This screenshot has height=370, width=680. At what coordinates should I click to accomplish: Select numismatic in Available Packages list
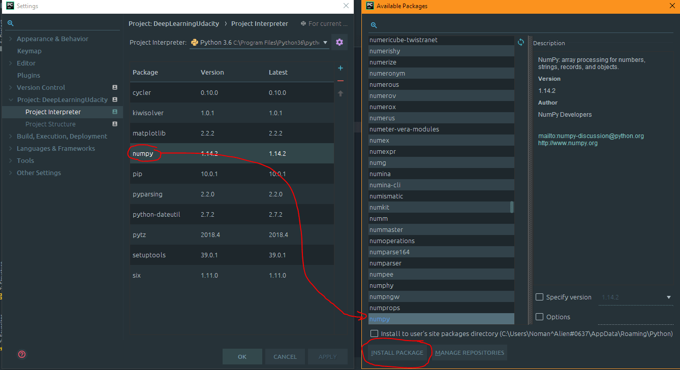tap(441, 196)
